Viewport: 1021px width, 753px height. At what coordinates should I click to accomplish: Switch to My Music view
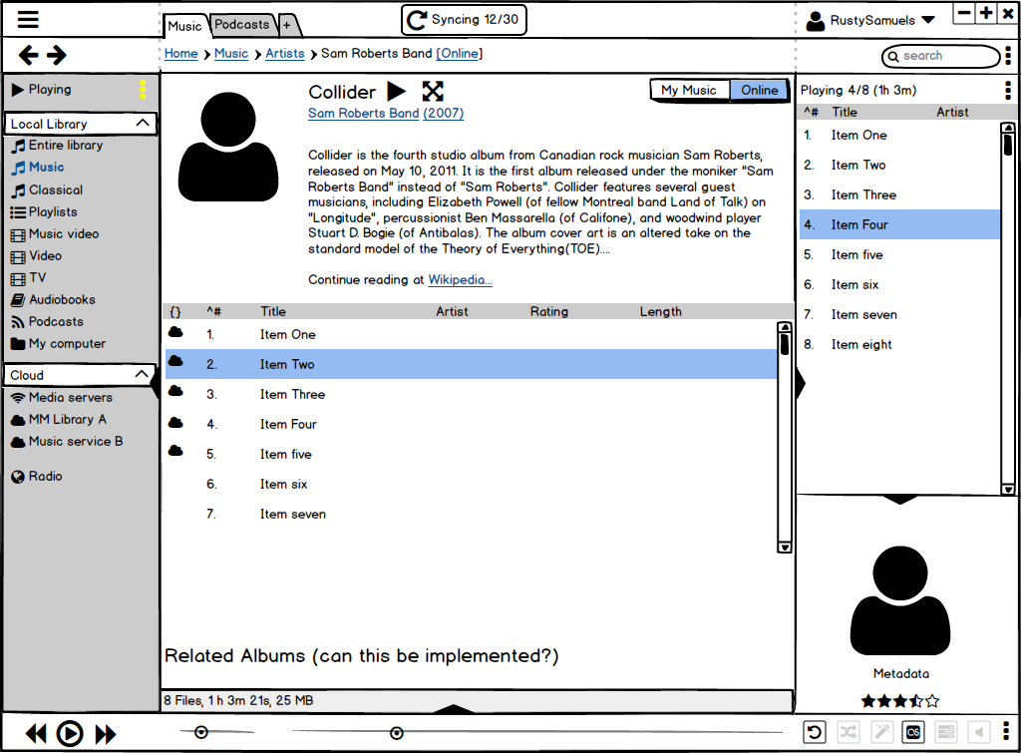pos(689,90)
